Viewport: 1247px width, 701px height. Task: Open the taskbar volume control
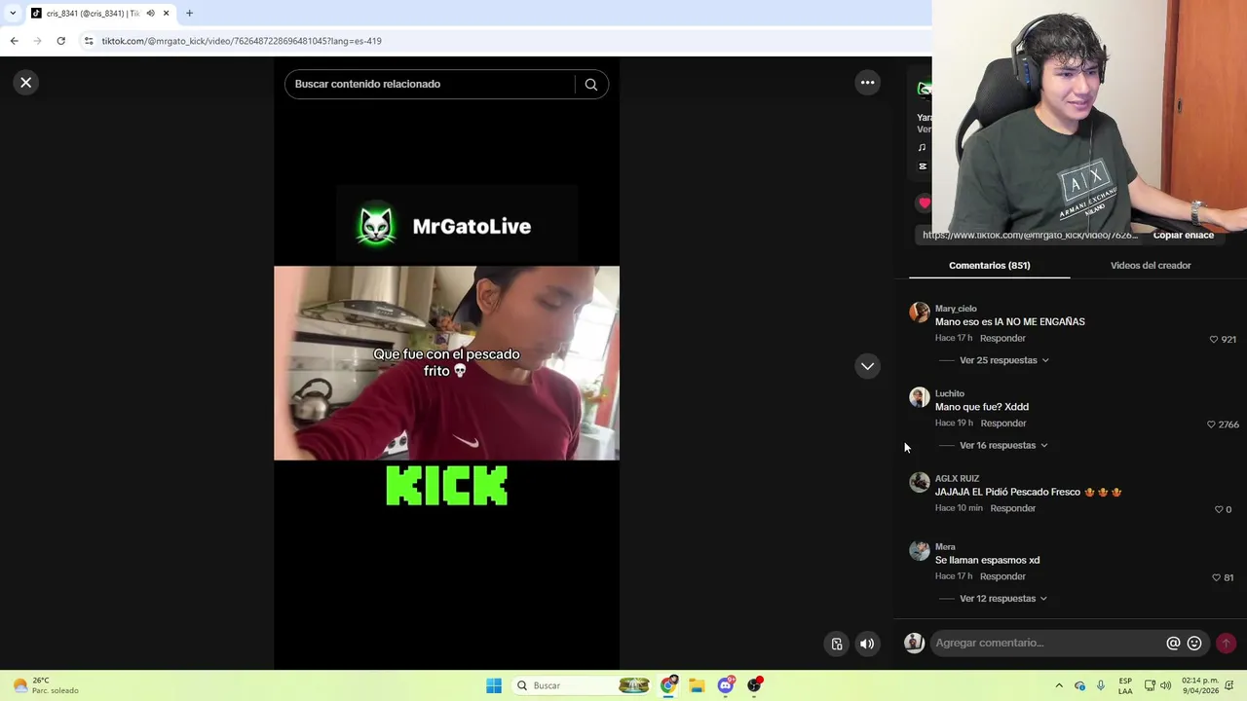tap(1166, 685)
